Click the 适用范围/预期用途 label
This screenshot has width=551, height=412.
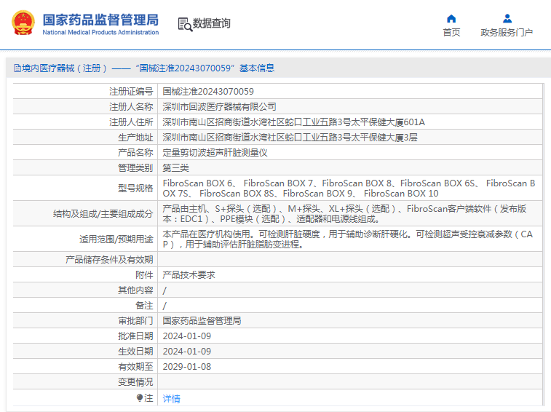[116, 239]
